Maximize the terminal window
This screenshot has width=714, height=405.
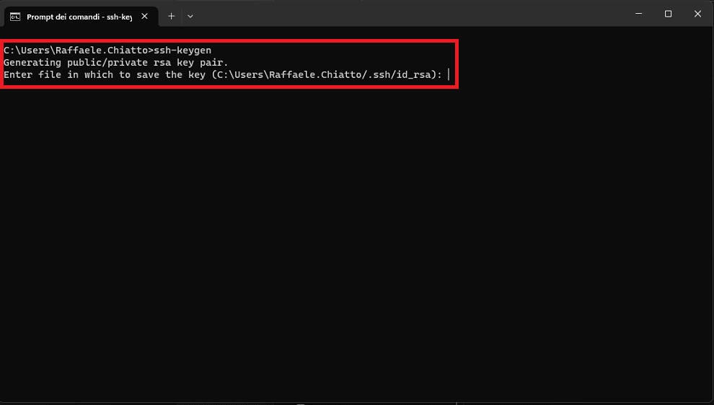coord(668,14)
